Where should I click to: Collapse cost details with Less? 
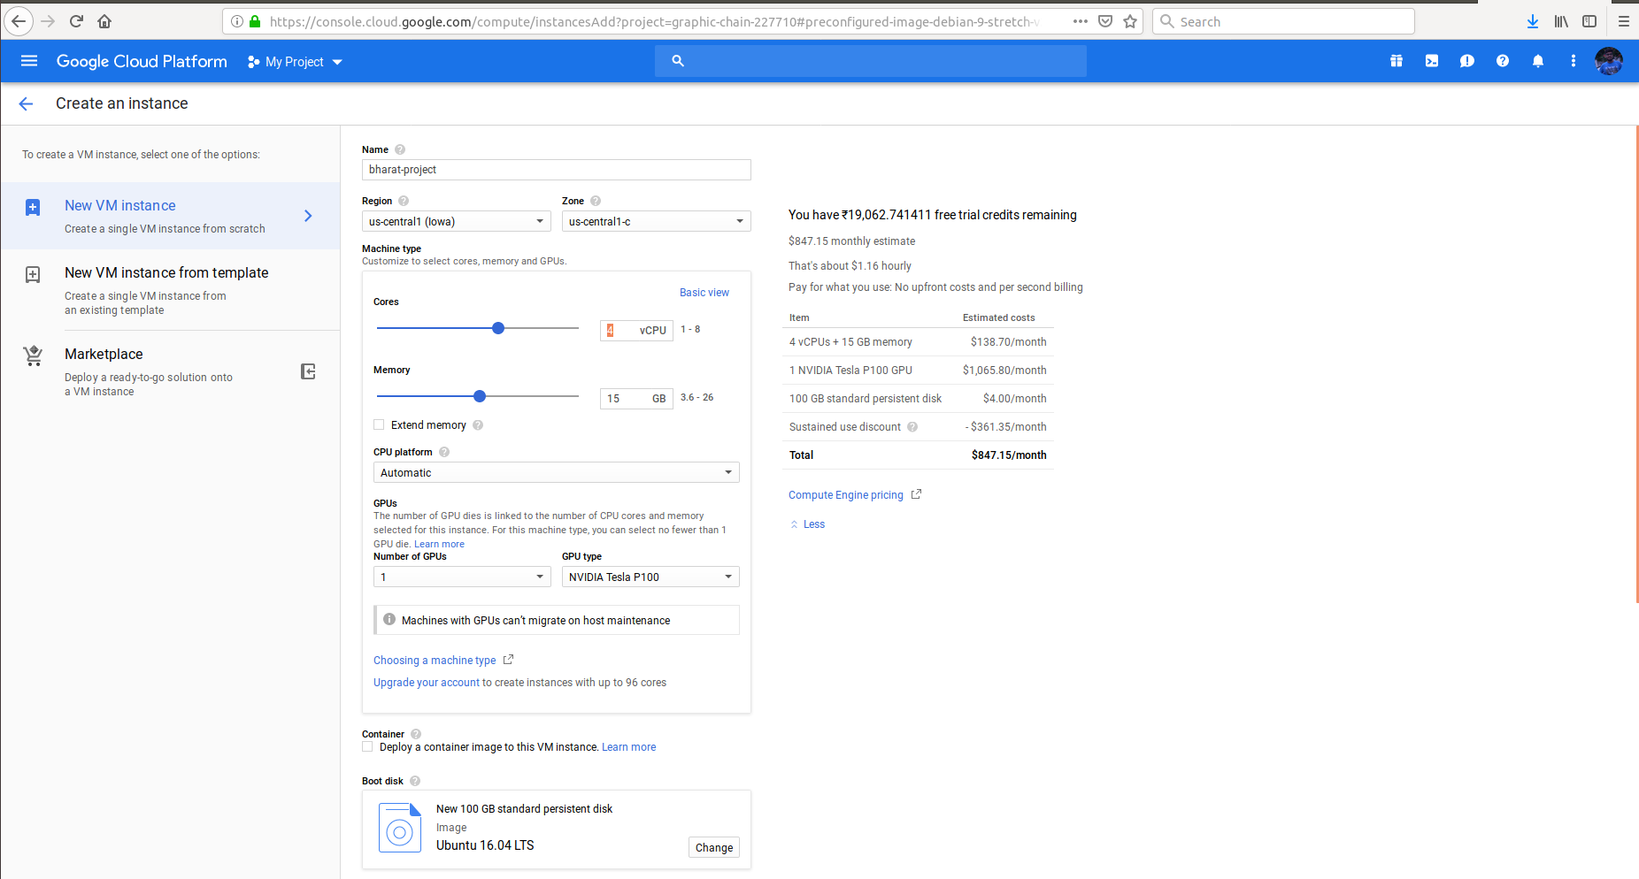807,524
